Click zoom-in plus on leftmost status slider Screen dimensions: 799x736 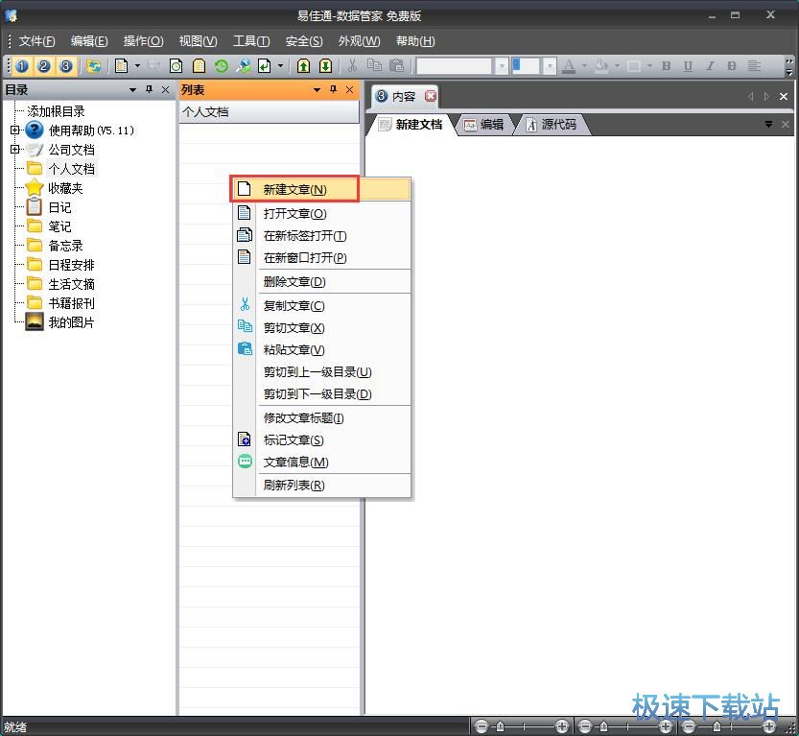coord(561,726)
